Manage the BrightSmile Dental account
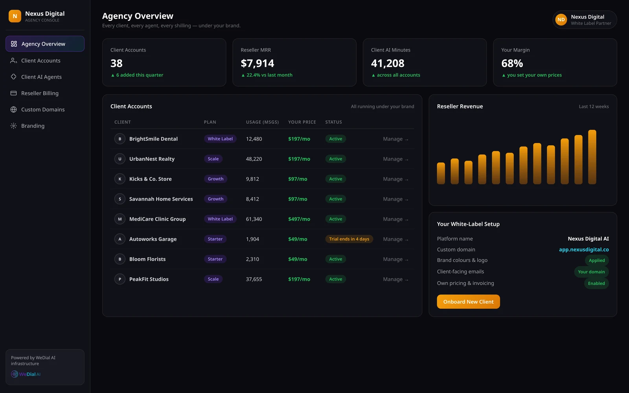This screenshot has width=629, height=393. tap(396, 139)
